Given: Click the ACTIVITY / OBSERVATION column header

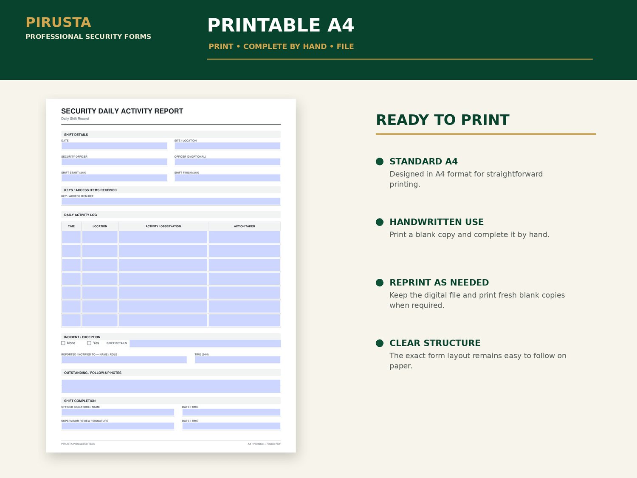Looking at the screenshot, I should (163, 226).
